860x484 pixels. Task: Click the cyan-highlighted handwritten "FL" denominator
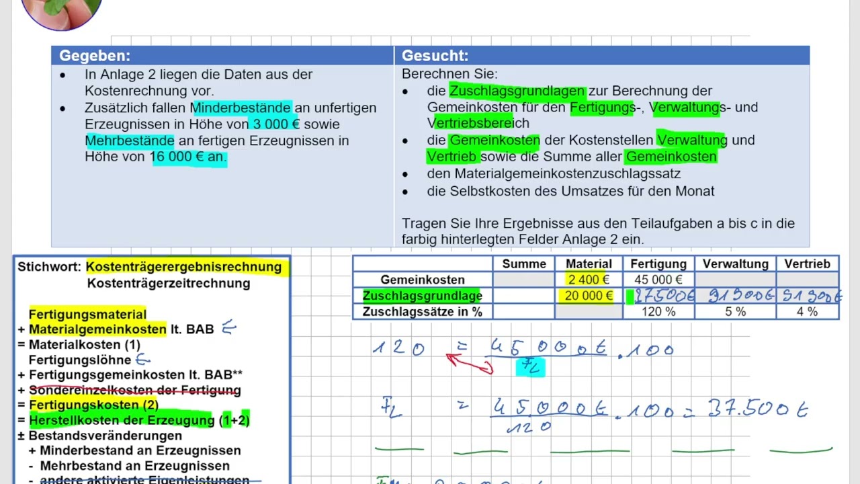click(531, 368)
